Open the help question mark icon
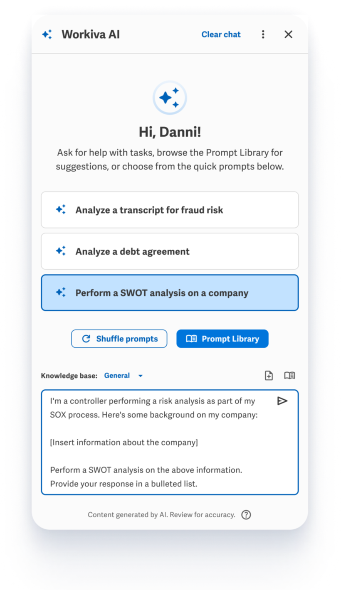 [246, 515]
